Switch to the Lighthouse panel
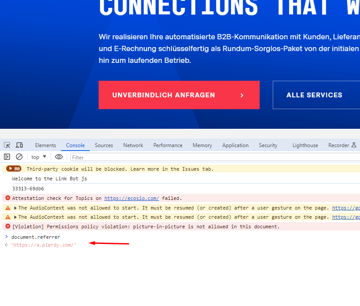Viewport: 360px width, 306px height. [305, 145]
